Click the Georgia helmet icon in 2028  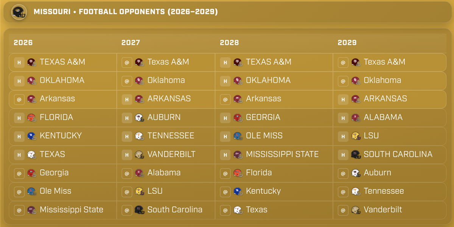tap(238, 118)
